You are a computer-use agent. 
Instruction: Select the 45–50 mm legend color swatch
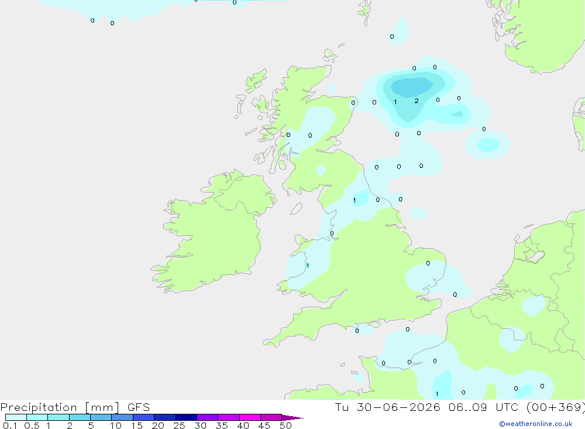271,417
